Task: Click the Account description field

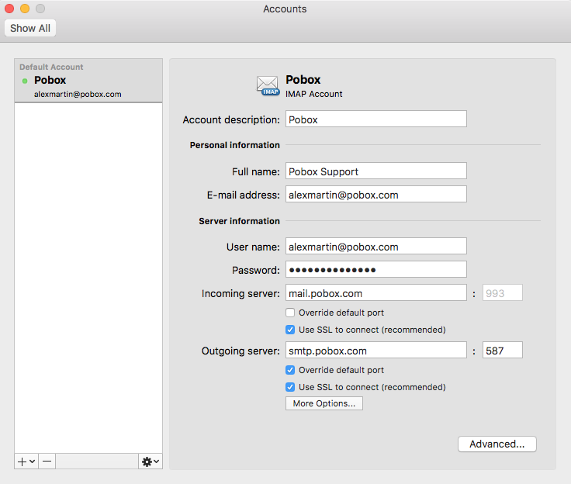Action: click(376, 119)
